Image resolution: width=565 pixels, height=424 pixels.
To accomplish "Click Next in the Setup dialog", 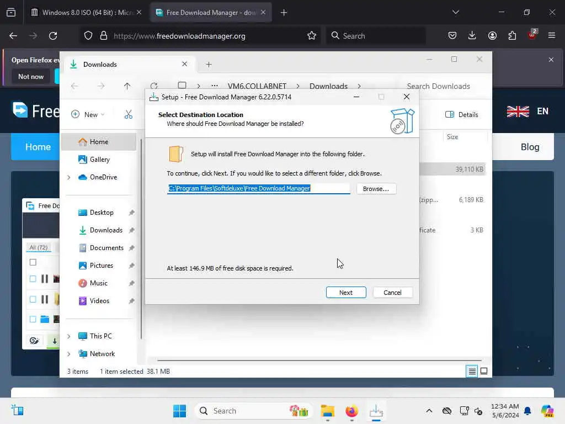I will (x=345, y=293).
